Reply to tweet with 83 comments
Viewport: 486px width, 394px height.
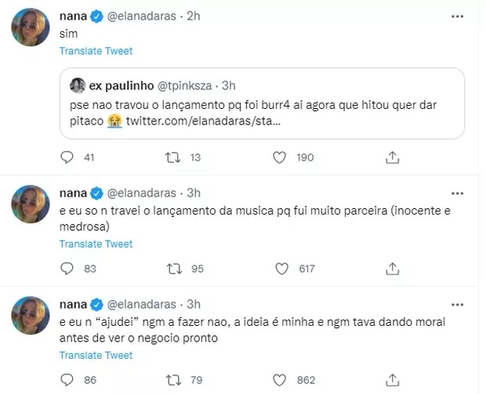point(67,269)
